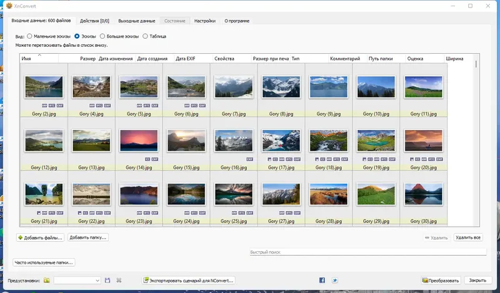500x293 pixels.
Task: Click Удалить все button
Action: pyautogui.click(x=467, y=237)
